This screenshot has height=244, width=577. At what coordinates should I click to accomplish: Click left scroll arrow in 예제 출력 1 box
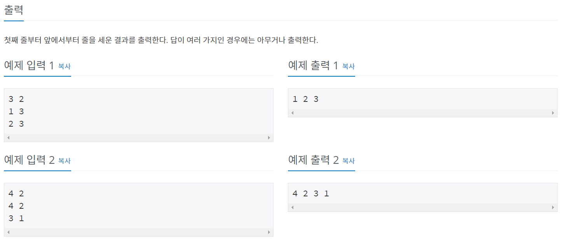(x=292, y=113)
